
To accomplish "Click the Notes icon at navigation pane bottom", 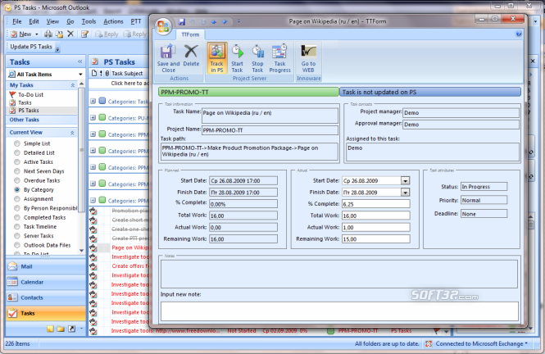I will [50, 329].
